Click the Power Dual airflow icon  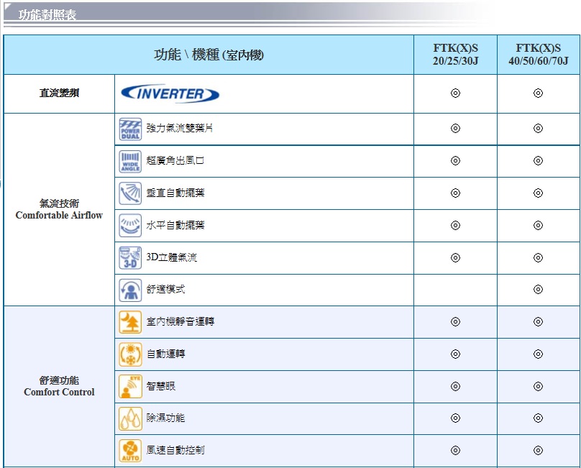pos(130,129)
